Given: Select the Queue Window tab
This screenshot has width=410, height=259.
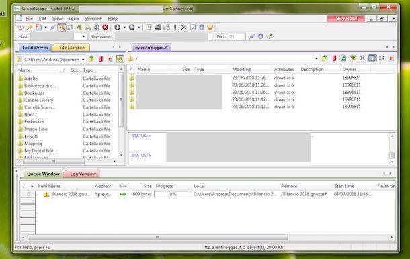Looking at the screenshot, I should tap(43, 174).
